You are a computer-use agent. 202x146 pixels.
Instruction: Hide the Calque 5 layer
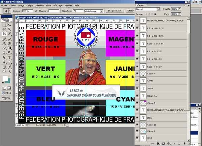[x=137, y=103]
